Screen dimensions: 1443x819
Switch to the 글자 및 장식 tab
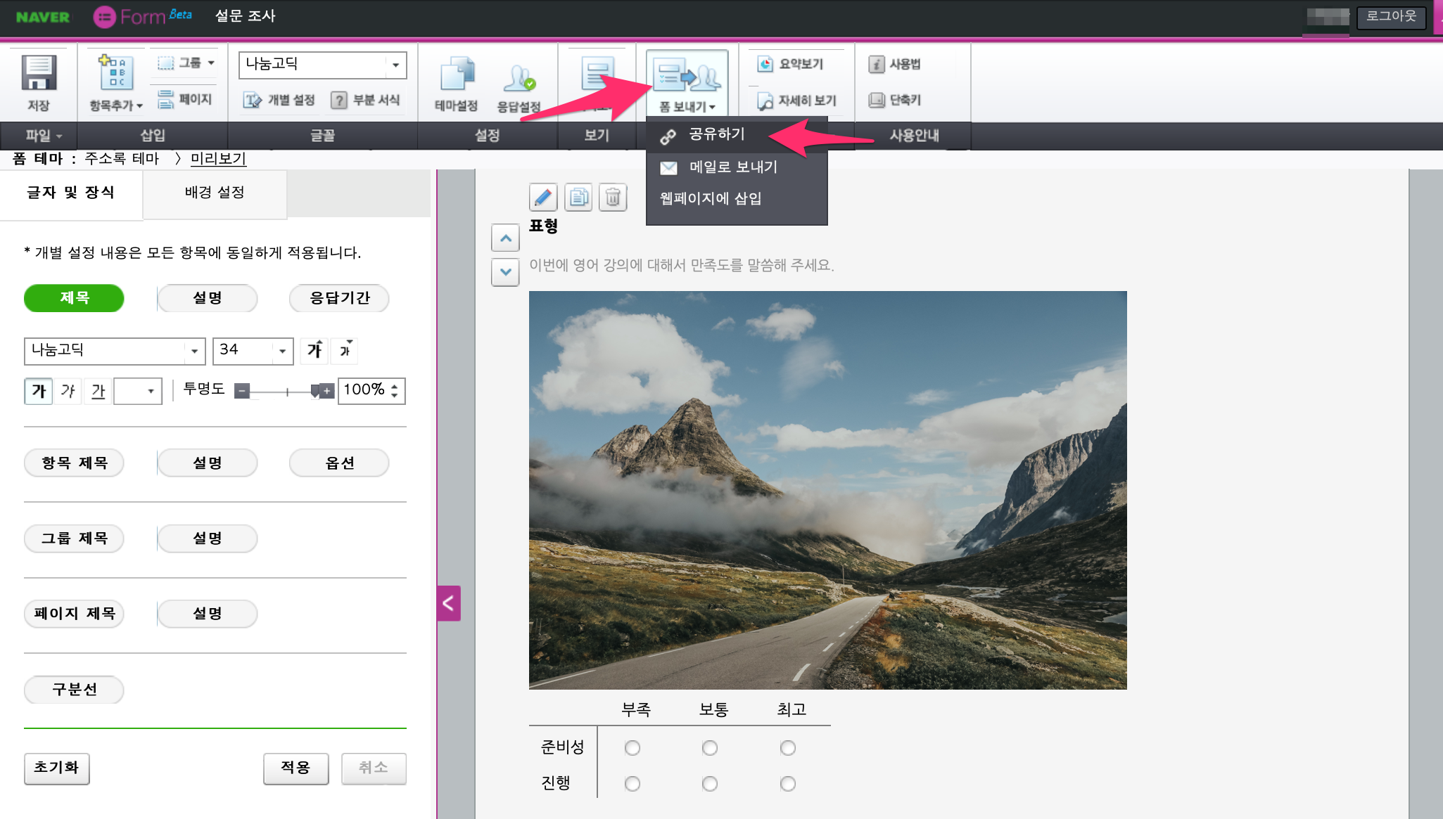point(70,193)
